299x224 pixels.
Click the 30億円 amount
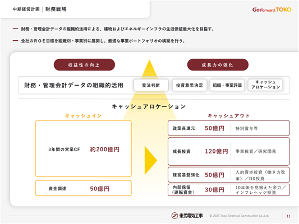tap(214, 190)
